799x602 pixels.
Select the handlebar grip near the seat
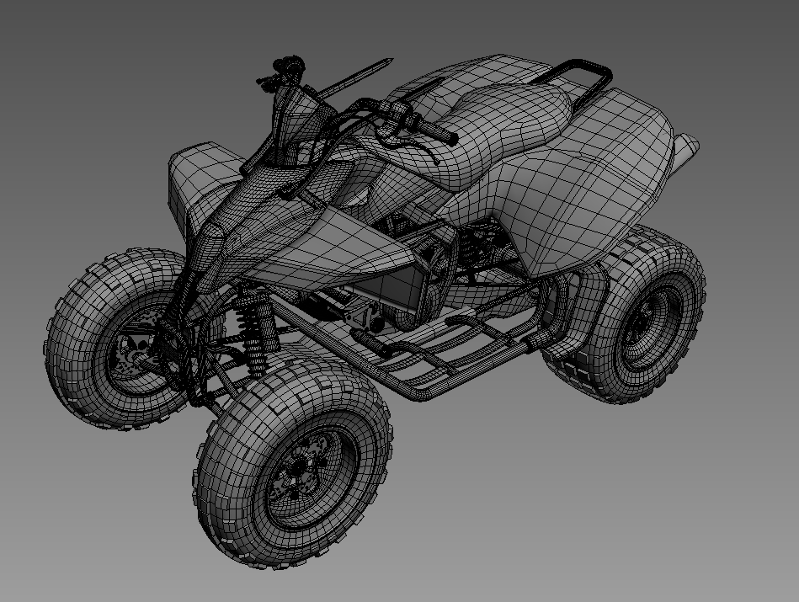(434, 131)
